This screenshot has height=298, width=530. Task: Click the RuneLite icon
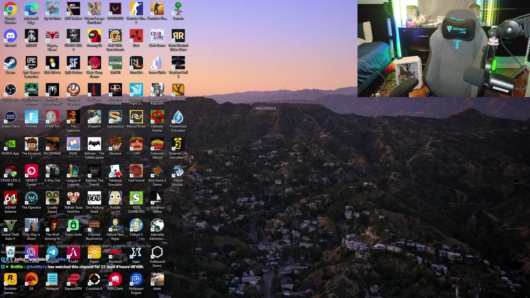point(136,65)
